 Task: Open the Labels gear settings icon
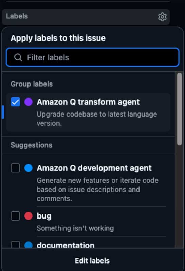point(162,17)
